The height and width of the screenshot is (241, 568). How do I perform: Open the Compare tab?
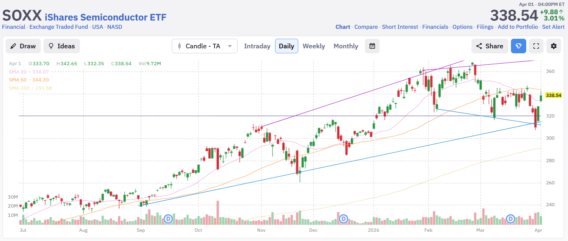pos(366,27)
